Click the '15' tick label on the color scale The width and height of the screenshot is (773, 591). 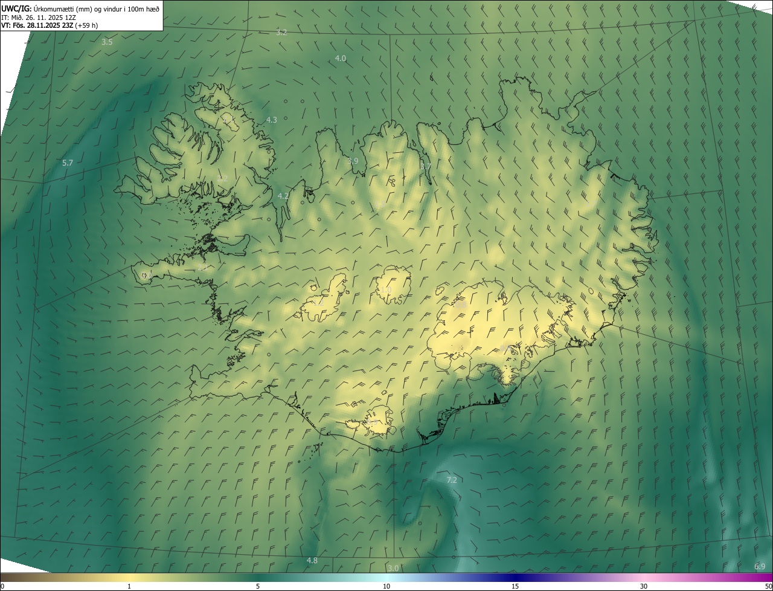[515, 586]
